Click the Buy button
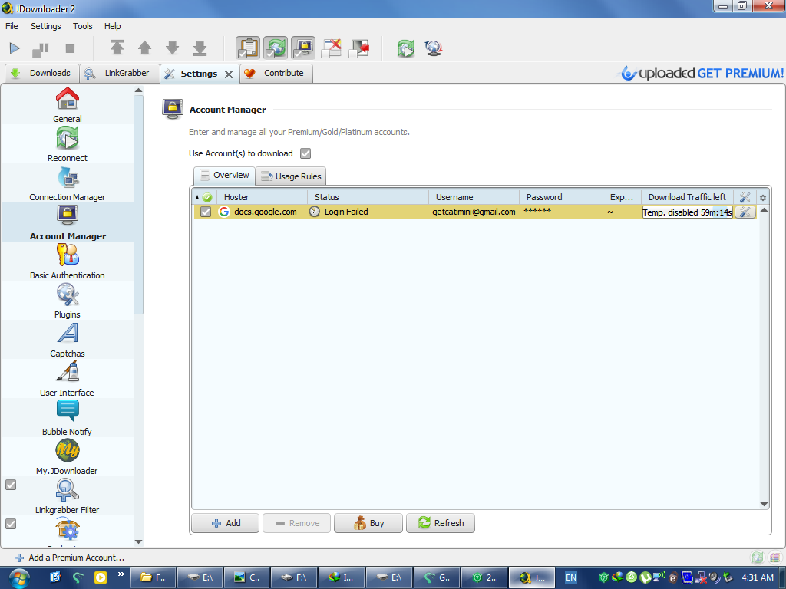Viewport: 786px width, 589px height. [x=368, y=523]
